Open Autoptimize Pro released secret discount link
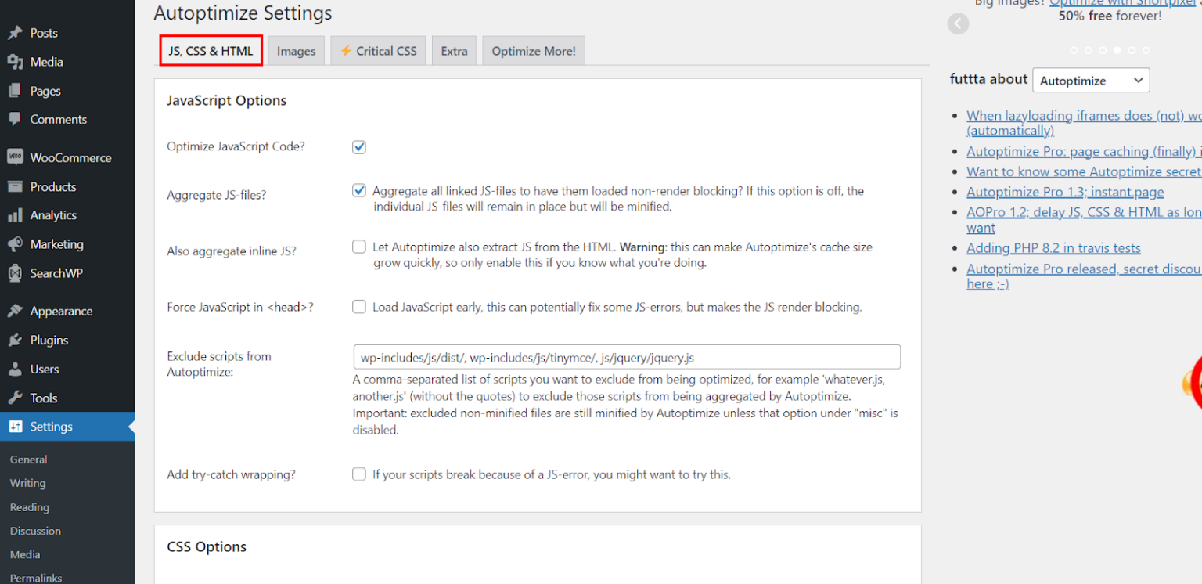The height and width of the screenshot is (584, 1202). click(1084, 276)
